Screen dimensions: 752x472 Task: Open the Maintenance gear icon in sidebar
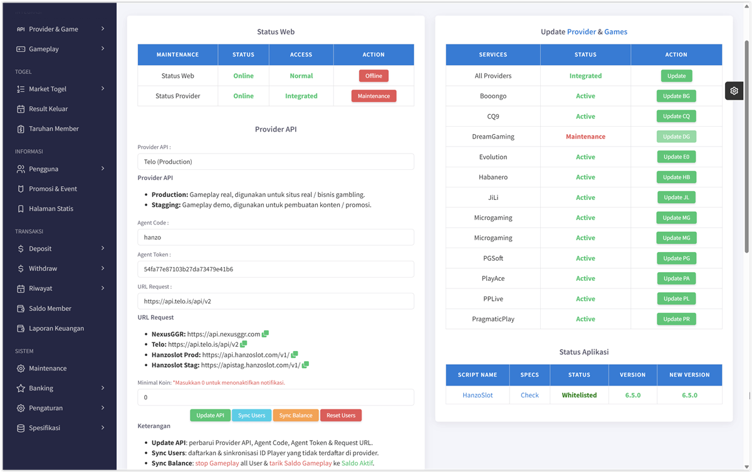tap(21, 368)
